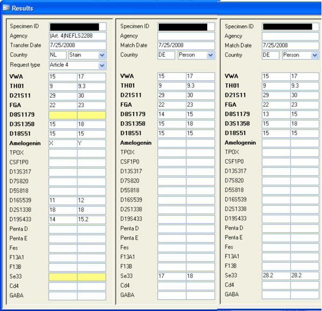Click the Match Date field in the middle record
Image resolution: width=322 pixels, height=311 pixels.
[186, 46]
